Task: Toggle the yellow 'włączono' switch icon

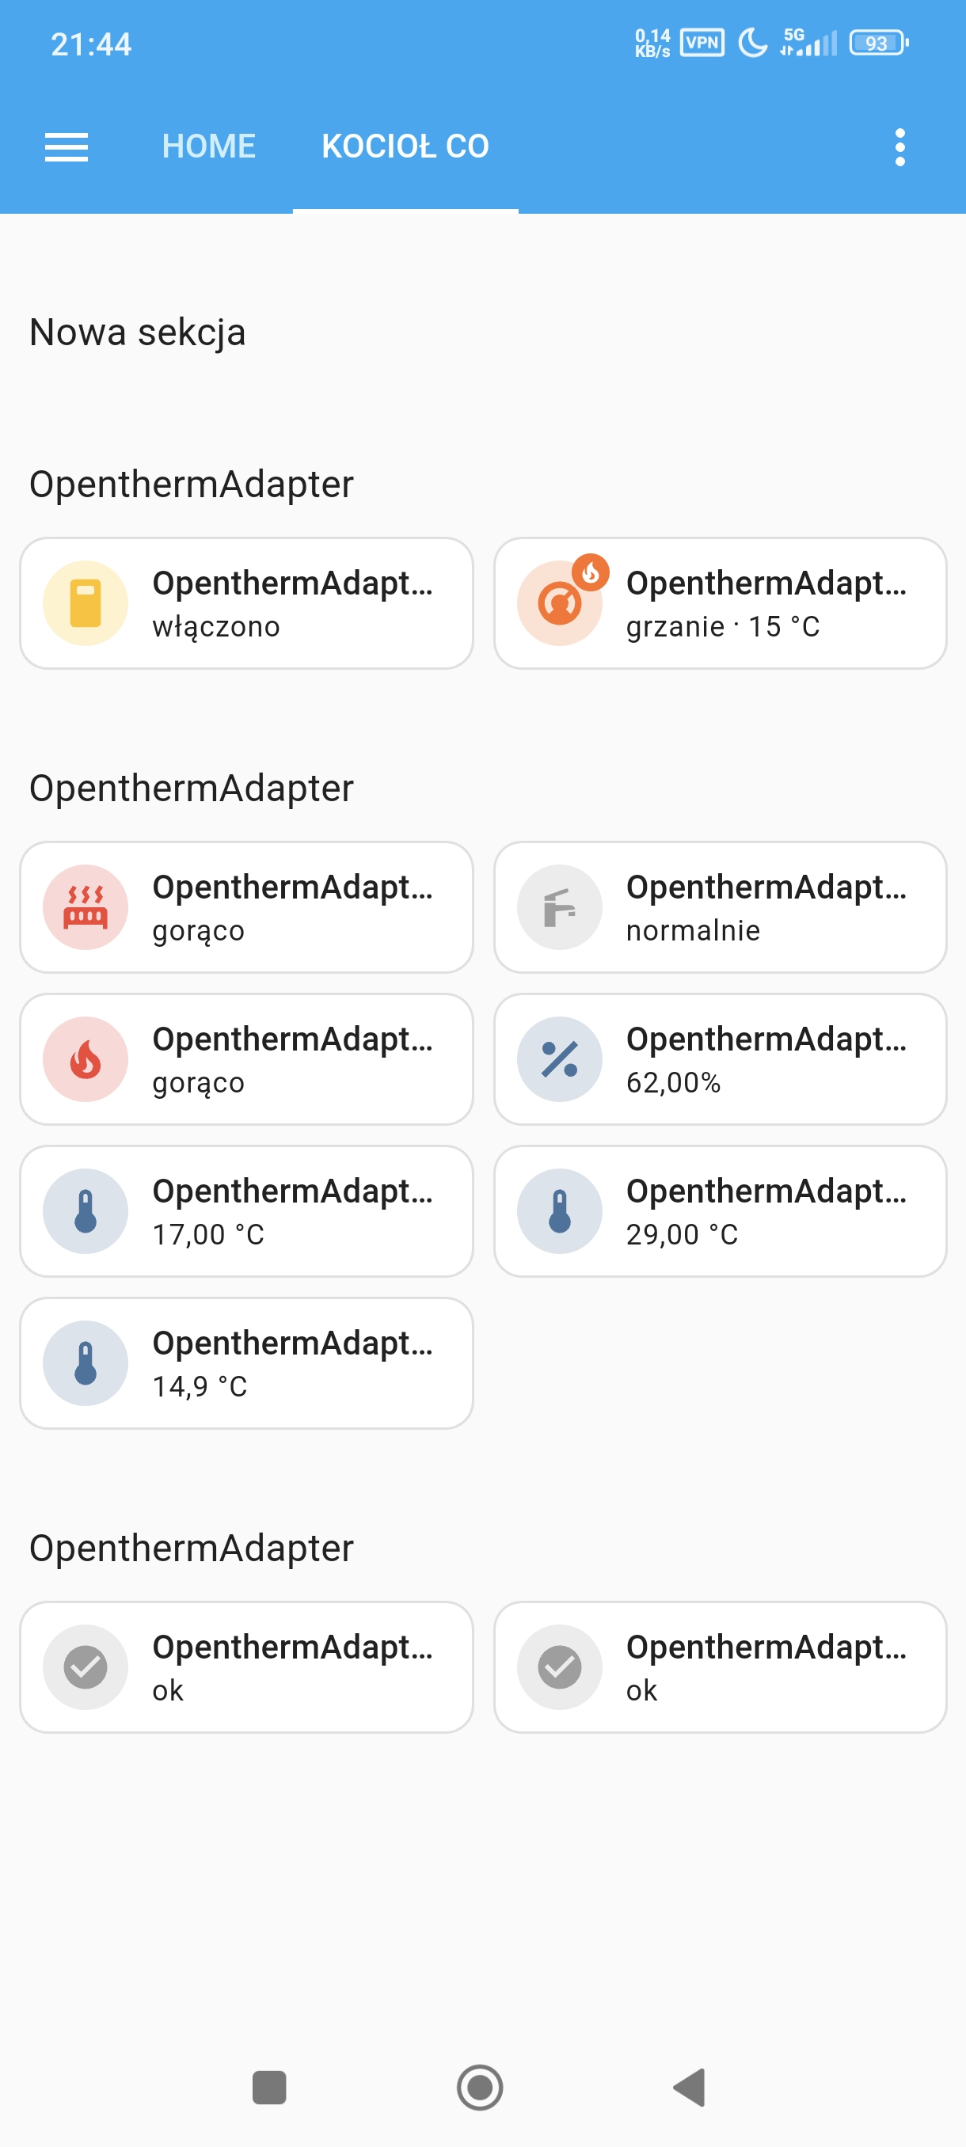Action: (x=85, y=602)
